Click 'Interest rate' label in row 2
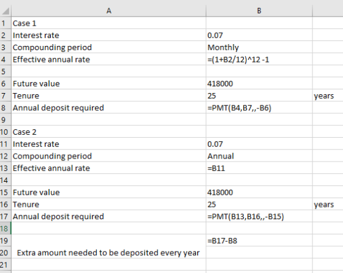 tap(36, 36)
